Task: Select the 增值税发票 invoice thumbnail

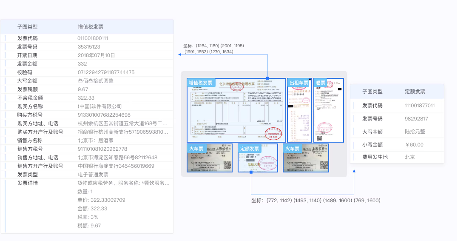Action: pyautogui.click(x=236, y=110)
